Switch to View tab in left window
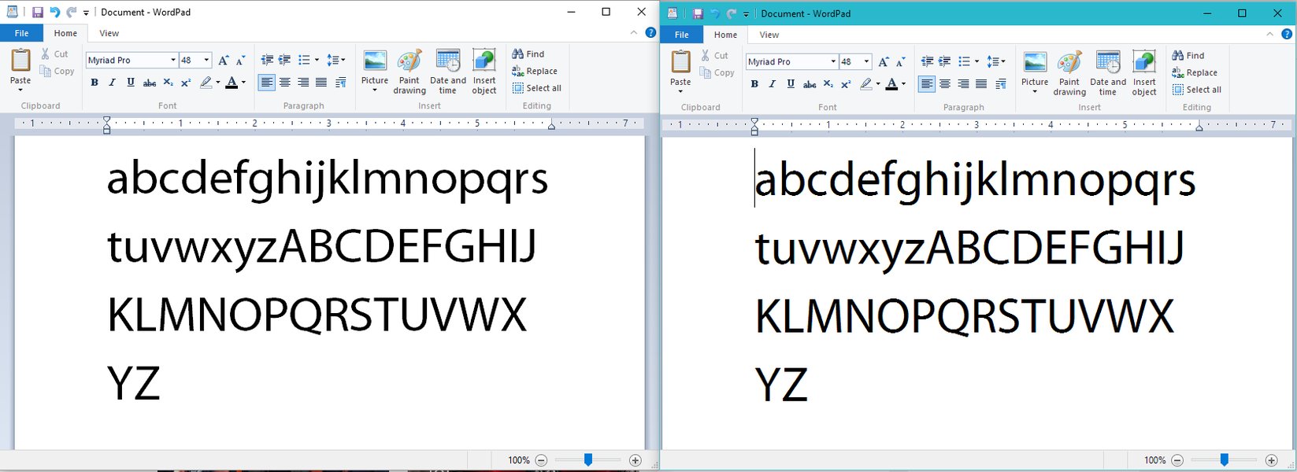The image size is (1297, 472). 109,33
